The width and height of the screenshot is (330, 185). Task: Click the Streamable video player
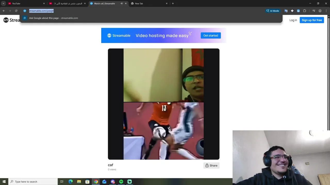pos(163,104)
